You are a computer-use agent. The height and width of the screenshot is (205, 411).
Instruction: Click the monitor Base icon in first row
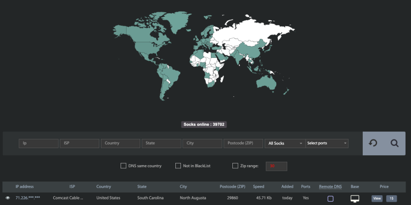pos(355,198)
